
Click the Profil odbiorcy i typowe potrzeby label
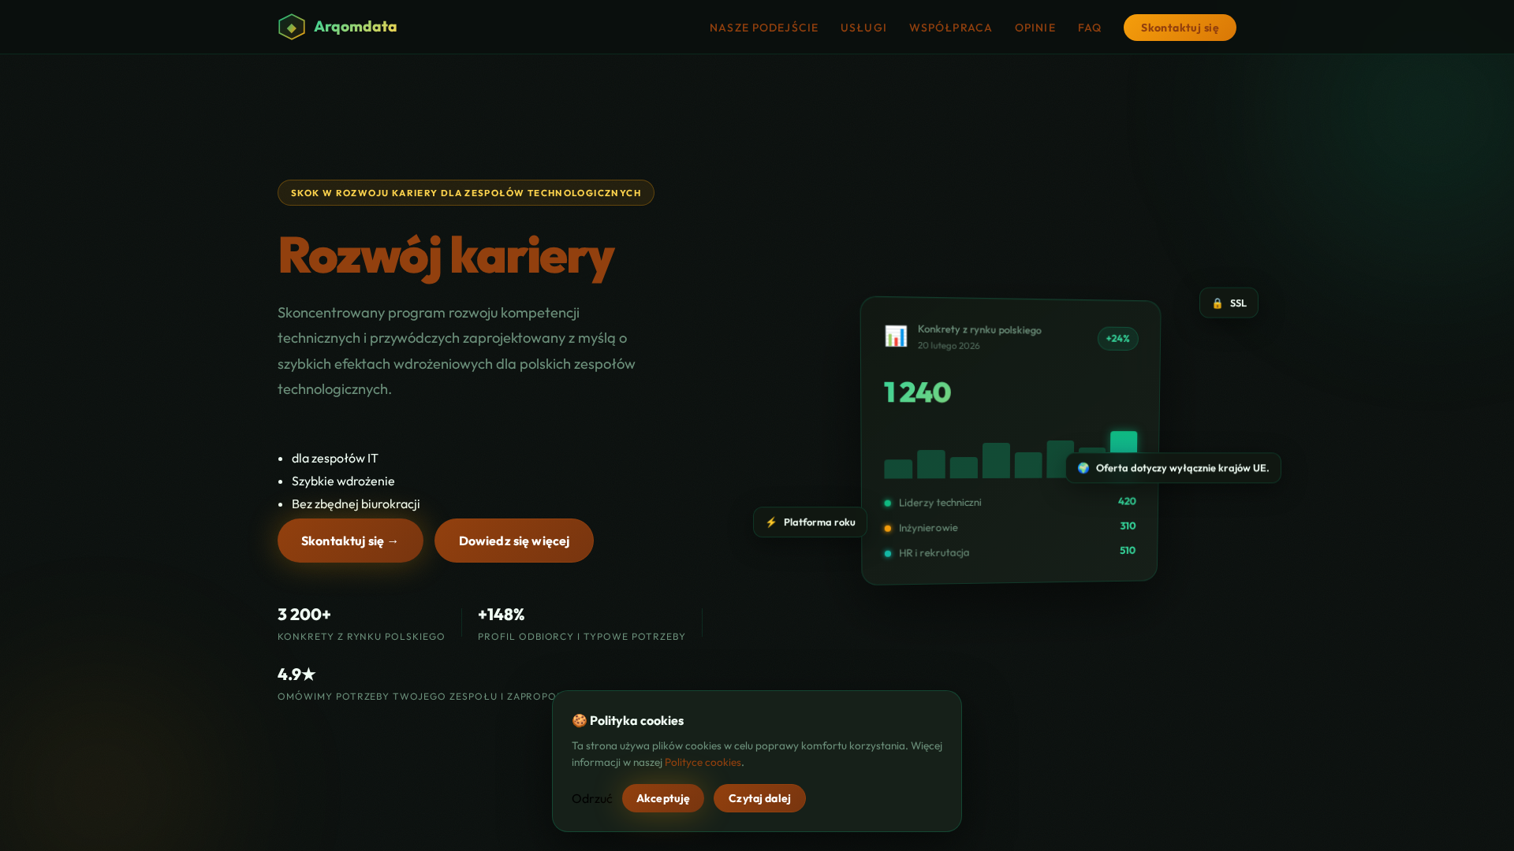582,637
